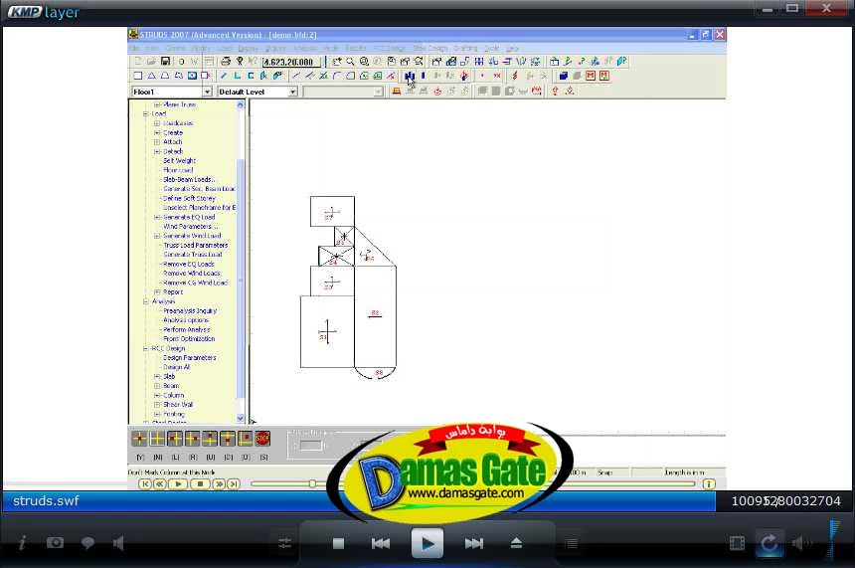Click the first yellow column-mark icon (Y)

point(139,438)
